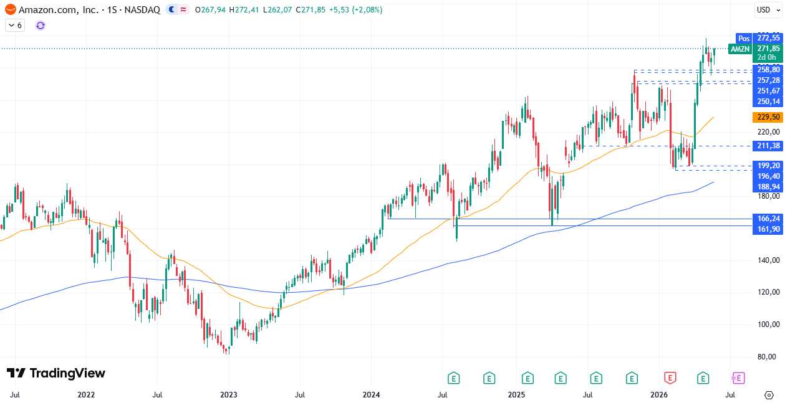This screenshot has height=403, width=785.
Task: Click the 180,00 price axis value
Action: coord(769,196)
